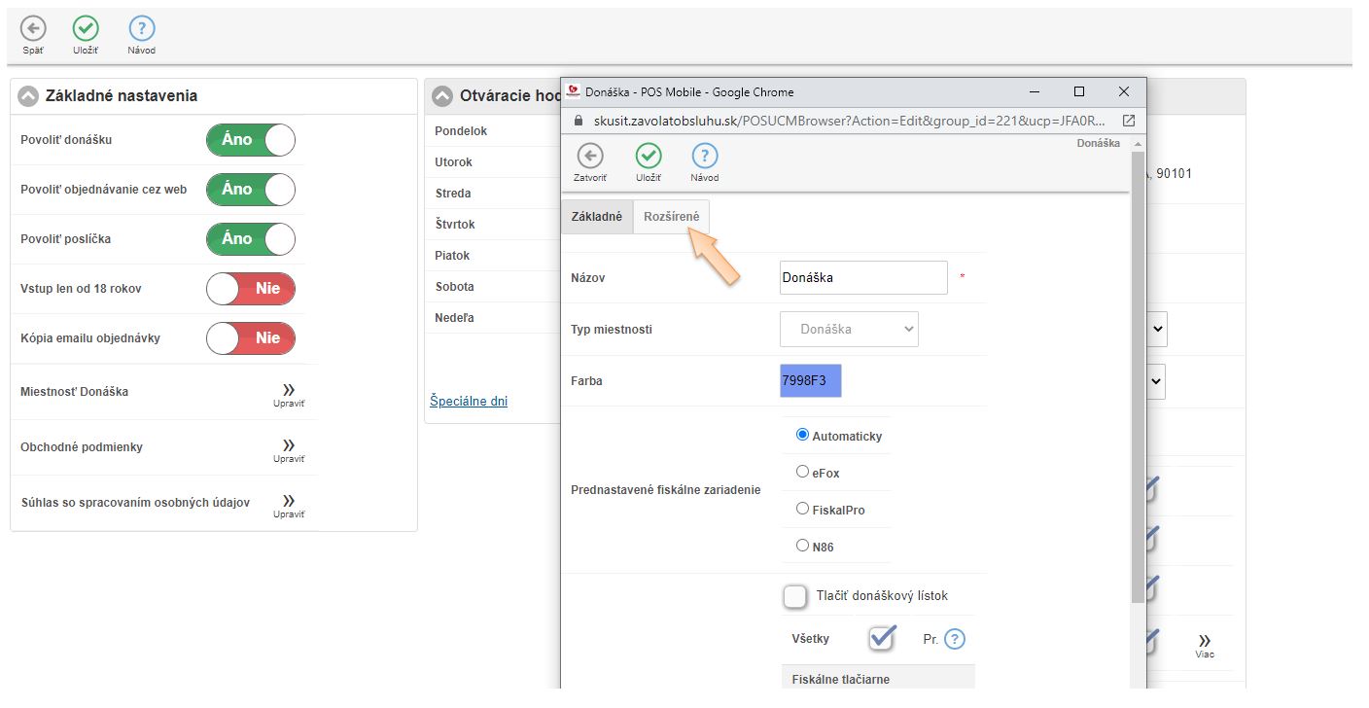This screenshot has width=1369, height=708.
Task: Click Upraviť for Obchodné podmienky
Action: 289,449
